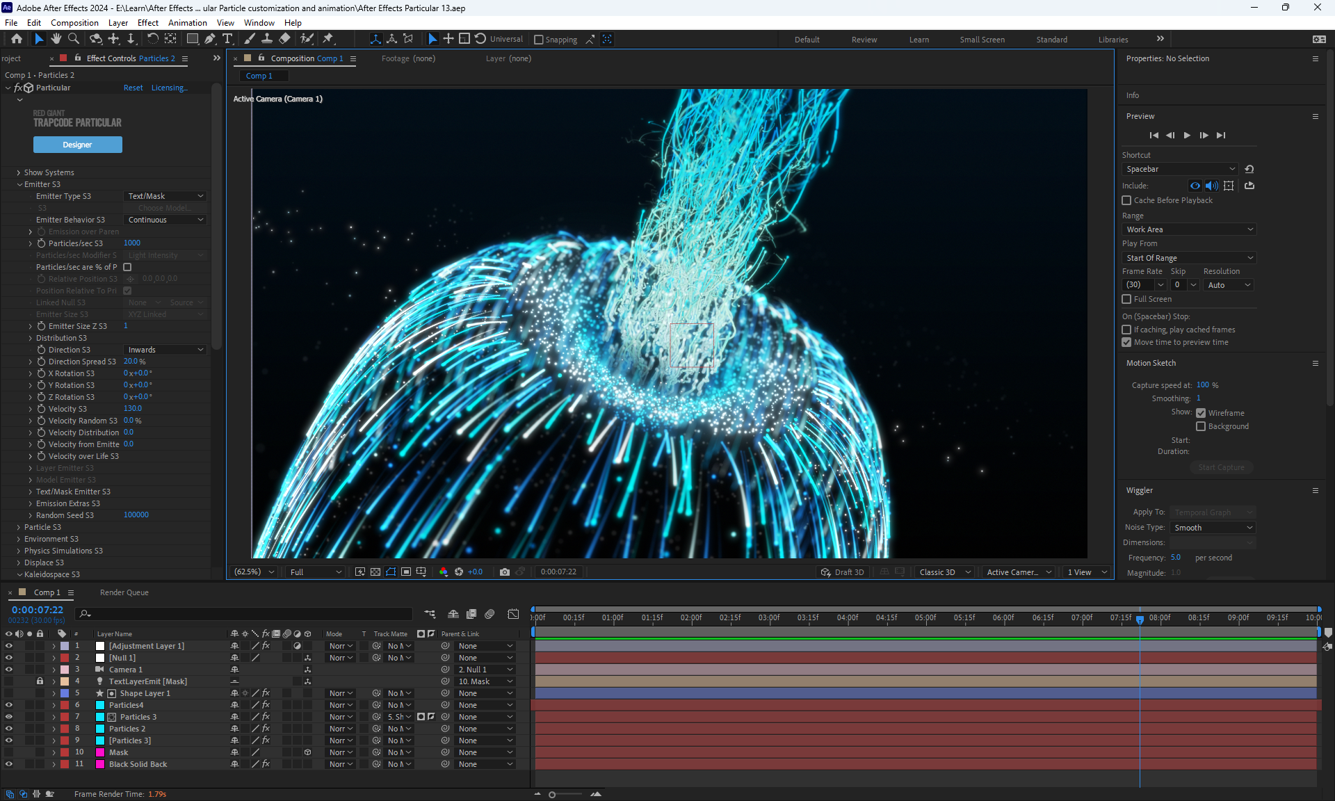Viewport: 1335px width, 801px height.
Task: Open the Emitter Type Text/Mask dropdown
Action: tap(165, 196)
